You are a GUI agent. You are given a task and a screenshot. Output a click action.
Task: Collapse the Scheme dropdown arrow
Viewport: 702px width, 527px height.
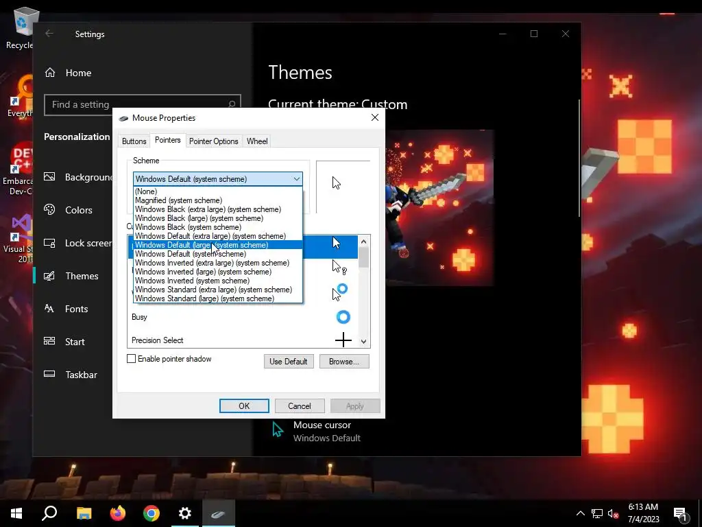coord(296,179)
